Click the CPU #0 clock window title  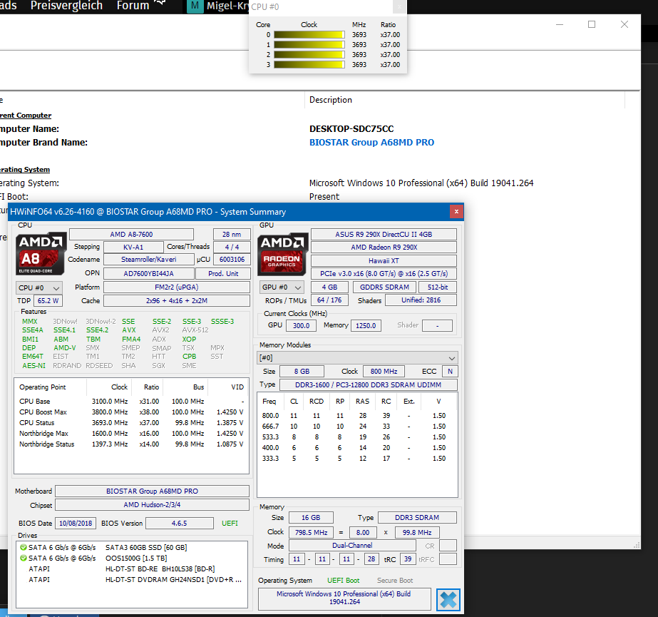(265, 6)
